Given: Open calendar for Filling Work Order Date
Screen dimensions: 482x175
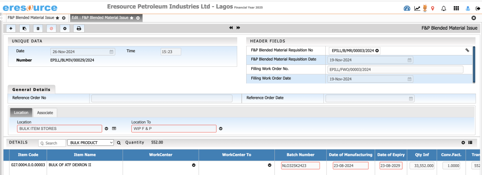Looking at the screenshot, I should pos(410,79).
